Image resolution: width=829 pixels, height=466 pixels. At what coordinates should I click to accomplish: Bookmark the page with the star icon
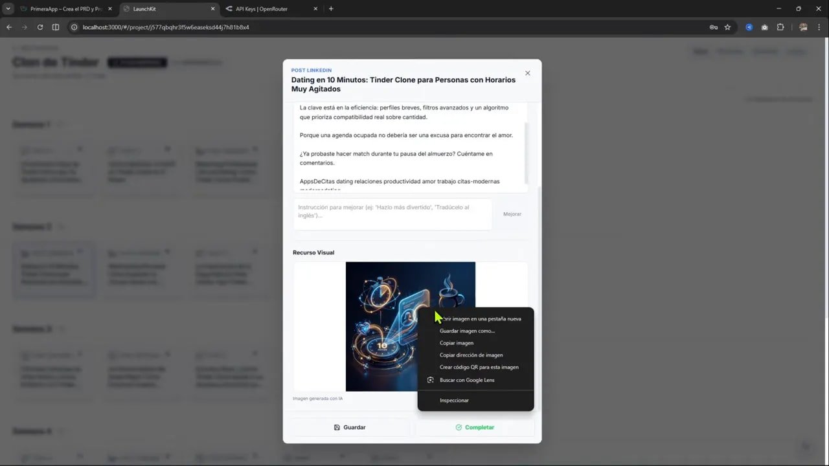pos(728,27)
